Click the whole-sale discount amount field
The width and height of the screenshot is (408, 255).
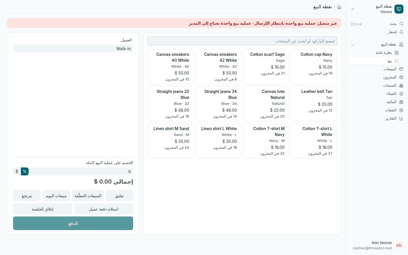82,171
